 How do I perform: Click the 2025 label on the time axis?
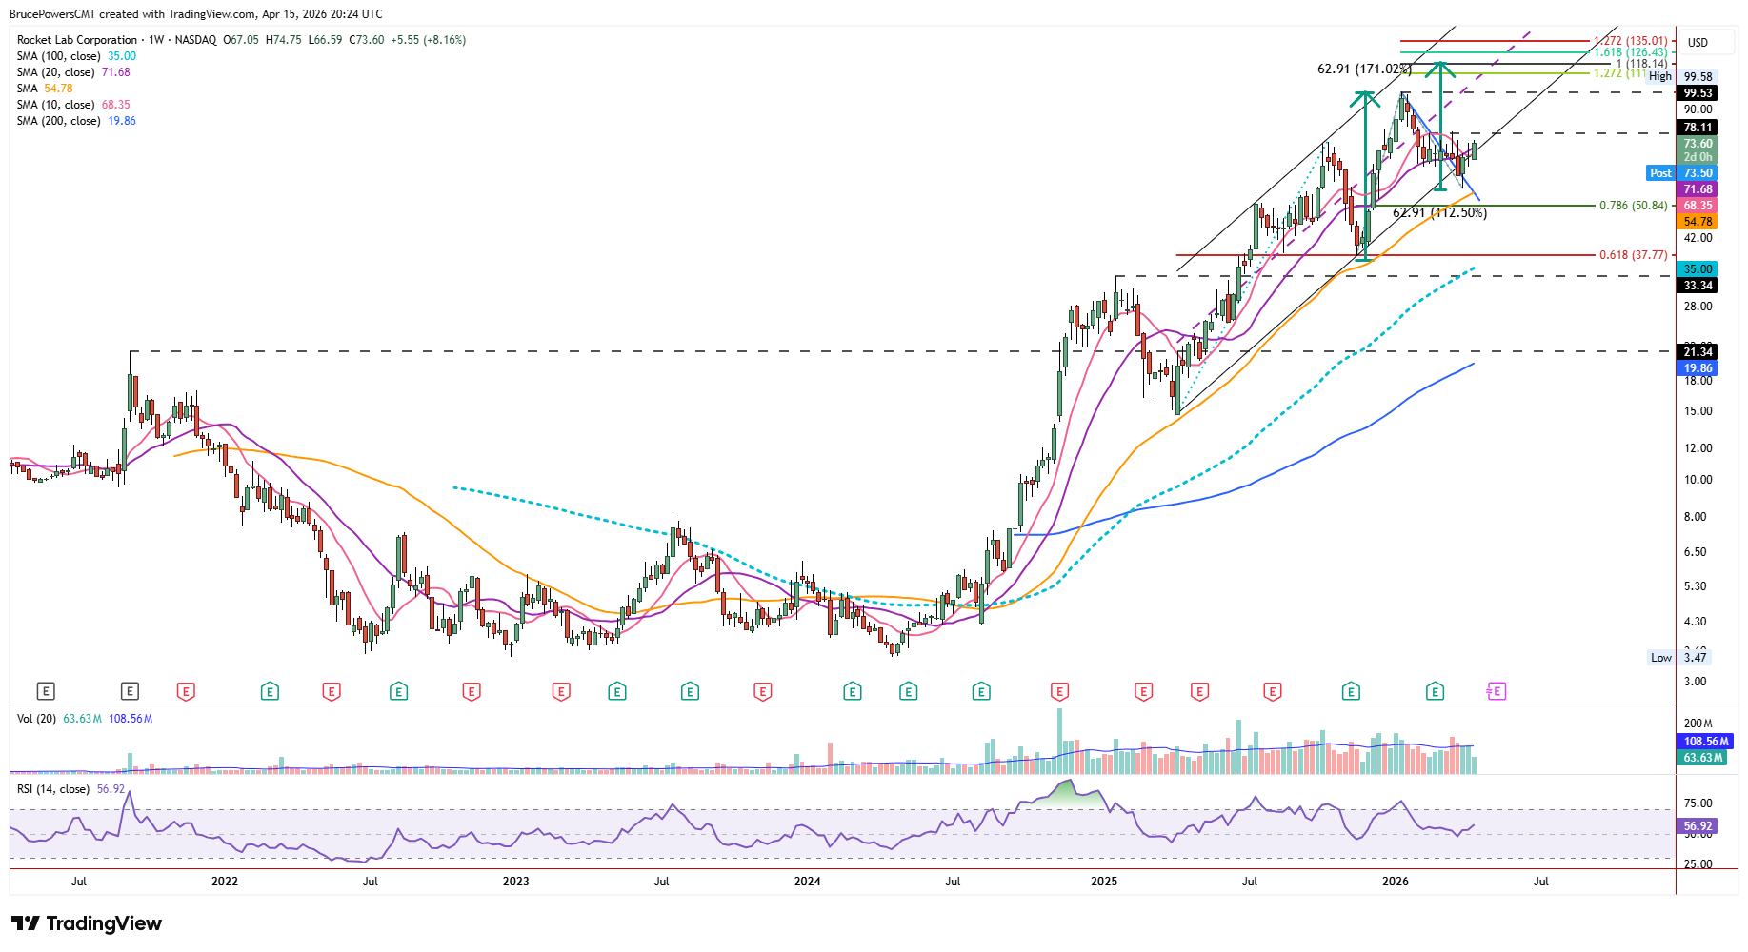(1104, 882)
